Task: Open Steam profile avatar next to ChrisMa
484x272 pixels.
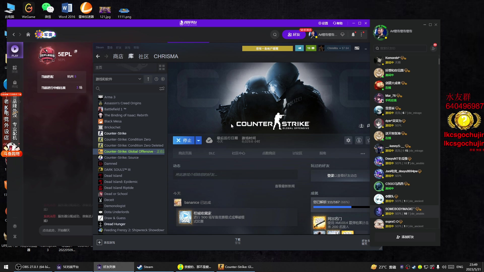Action: [x=321, y=48]
